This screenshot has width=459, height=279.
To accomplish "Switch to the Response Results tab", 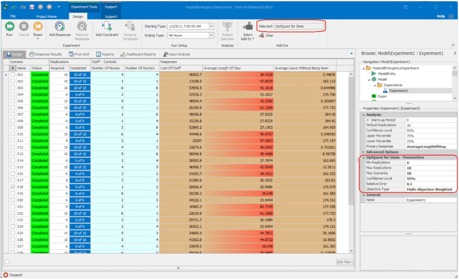I will coord(45,54).
